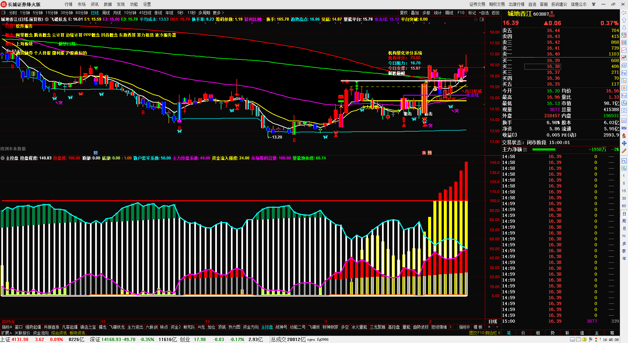Screen dimensions: 628x343
Task: Click the blue four-way move arrows icon
Action: [624, 143]
